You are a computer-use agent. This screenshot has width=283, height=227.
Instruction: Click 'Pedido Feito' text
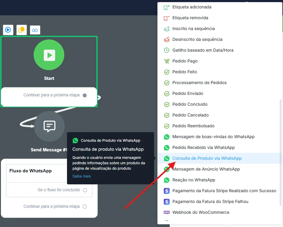tap(185, 72)
